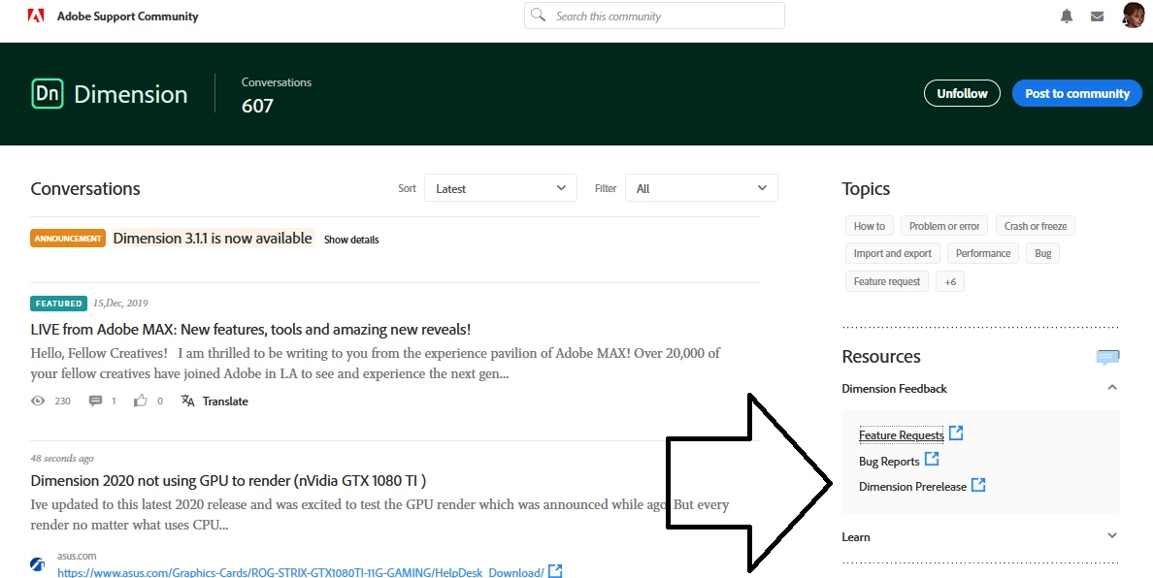The width and height of the screenshot is (1153, 578).
Task: Open Dimension Prerelease external link icon
Action: pos(978,485)
